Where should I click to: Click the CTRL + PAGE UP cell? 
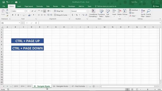28,41
